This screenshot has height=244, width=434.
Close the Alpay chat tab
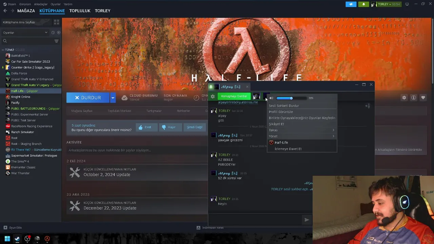pyautogui.click(x=247, y=87)
